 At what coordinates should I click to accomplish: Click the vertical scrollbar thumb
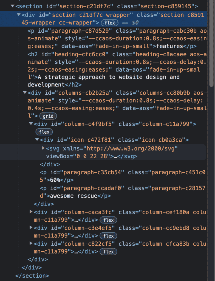point(211,43)
